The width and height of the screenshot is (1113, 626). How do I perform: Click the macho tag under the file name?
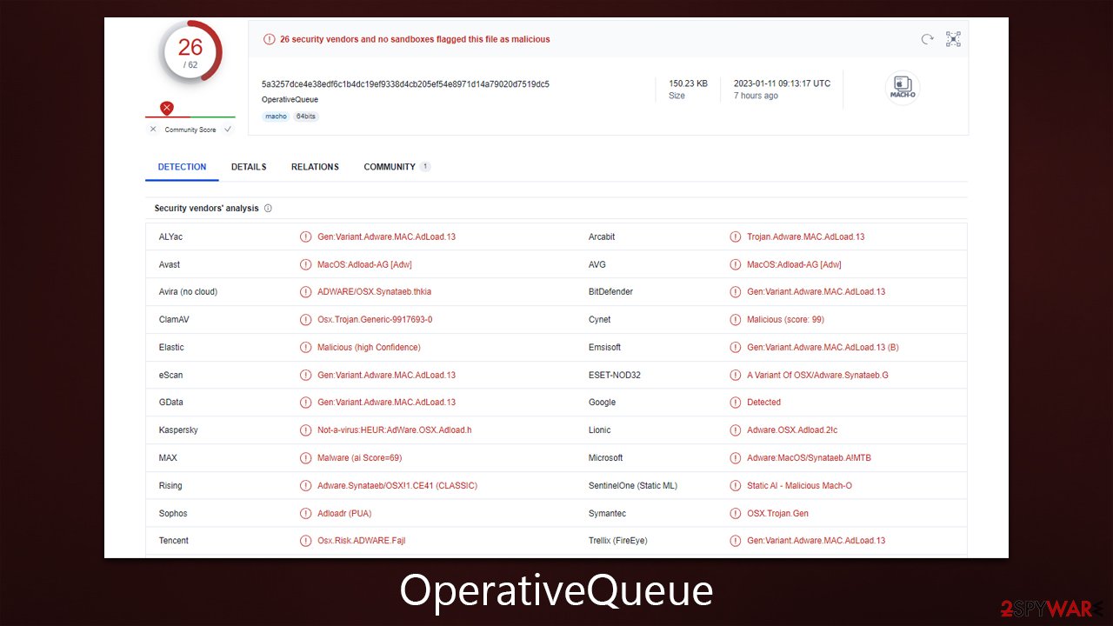tap(276, 116)
